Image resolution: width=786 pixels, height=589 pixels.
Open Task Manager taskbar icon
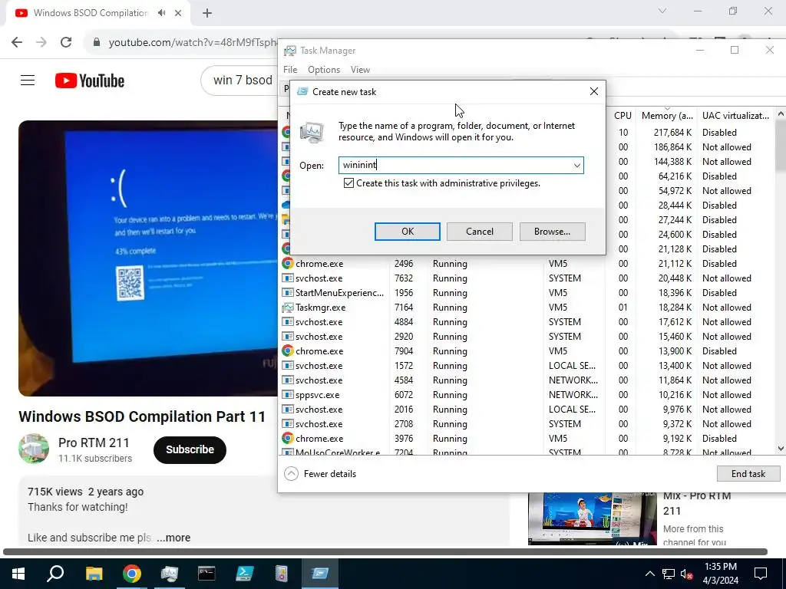click(x=170, y=574)
